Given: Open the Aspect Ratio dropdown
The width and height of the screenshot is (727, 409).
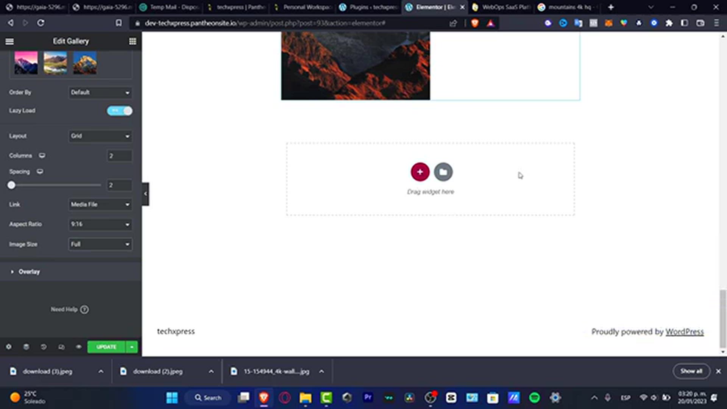Looking at the screenshot, I should click(x=100, y=224).
